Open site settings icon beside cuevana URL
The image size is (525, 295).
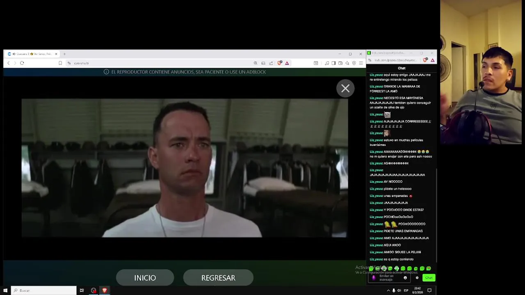[x=69, y=63]
